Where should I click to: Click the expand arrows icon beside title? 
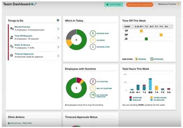click(x=35, y=4)
